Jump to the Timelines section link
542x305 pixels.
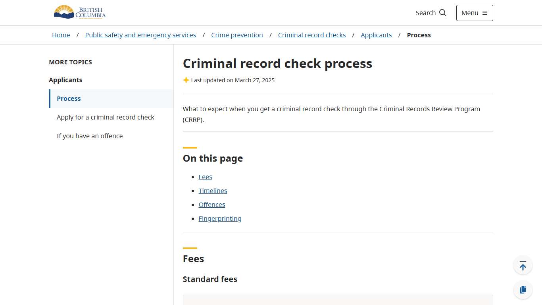click(213, 191)
